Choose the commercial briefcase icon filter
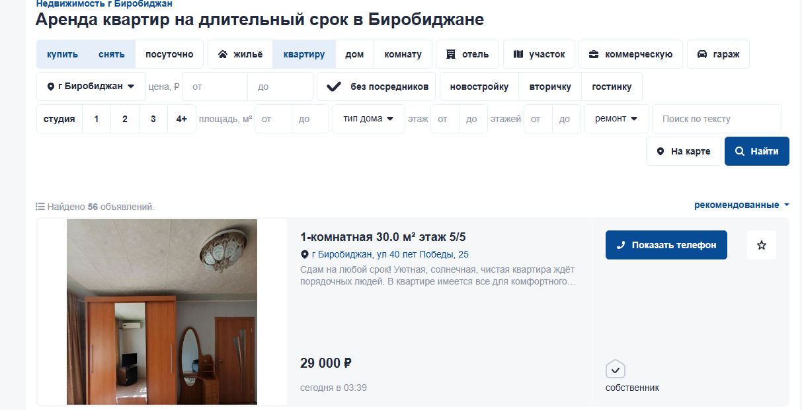This screenshot has width=802, height=410. tap(594, 54)
